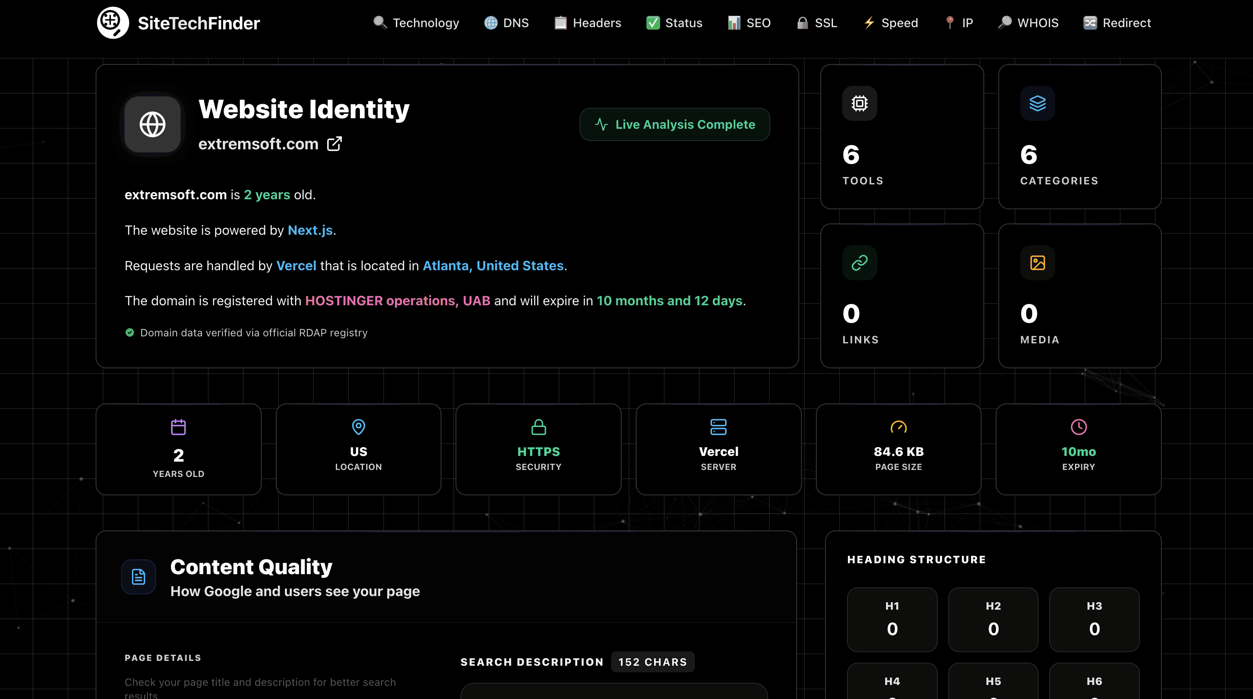Click the Headers clipboard icon
1253x699 pixels.
point(560,22)
